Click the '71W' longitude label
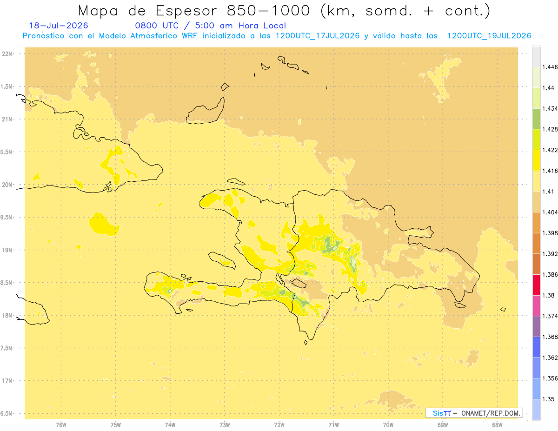 click(x=333, y=424)
